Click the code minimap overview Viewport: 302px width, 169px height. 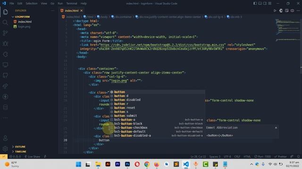[287, 30]
